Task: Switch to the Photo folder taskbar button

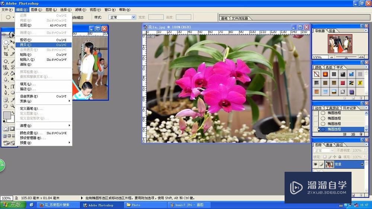Action: (146, 205)
